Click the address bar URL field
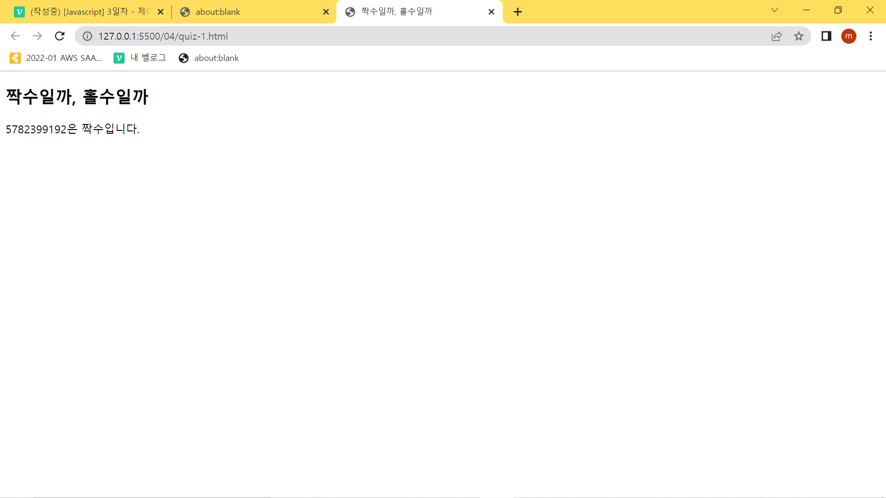This screenshot has width=886, height=498. tap(415, 36)
